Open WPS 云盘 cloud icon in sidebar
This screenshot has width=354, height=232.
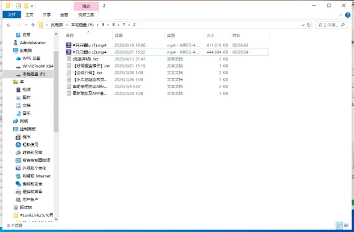click(x=18, y=59)
